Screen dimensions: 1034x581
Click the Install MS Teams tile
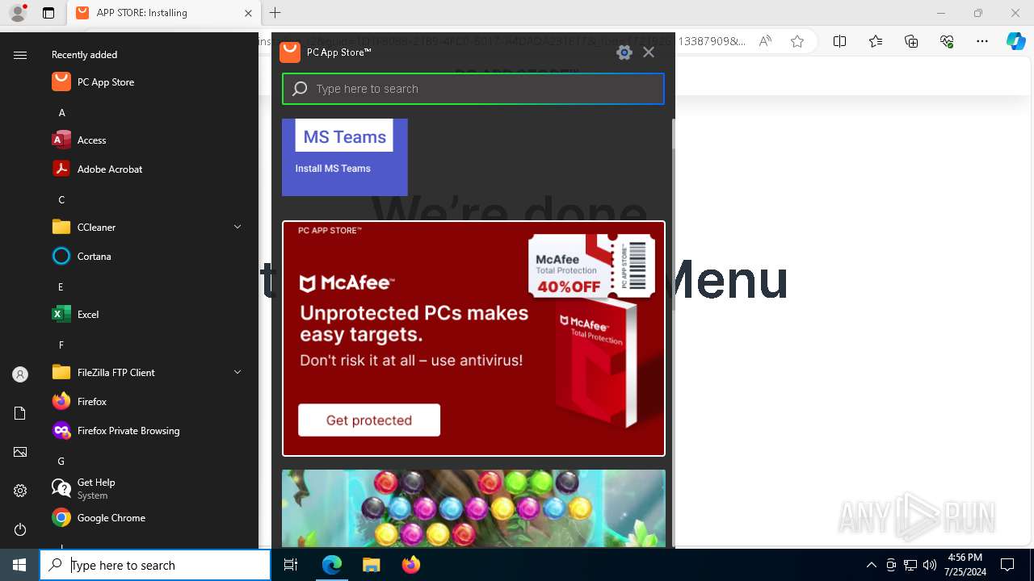point(345,157)
